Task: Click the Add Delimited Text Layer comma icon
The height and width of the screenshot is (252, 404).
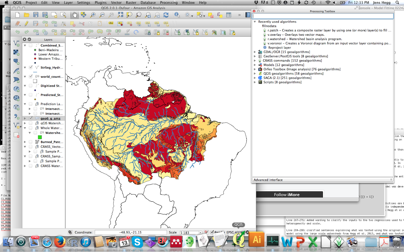Action: 16,116
